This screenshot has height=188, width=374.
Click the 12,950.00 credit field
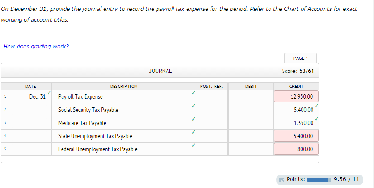[296, 96]
